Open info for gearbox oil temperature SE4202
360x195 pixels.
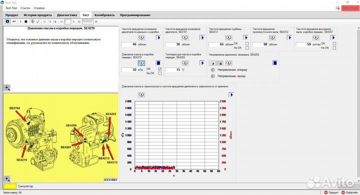[185, 62]
